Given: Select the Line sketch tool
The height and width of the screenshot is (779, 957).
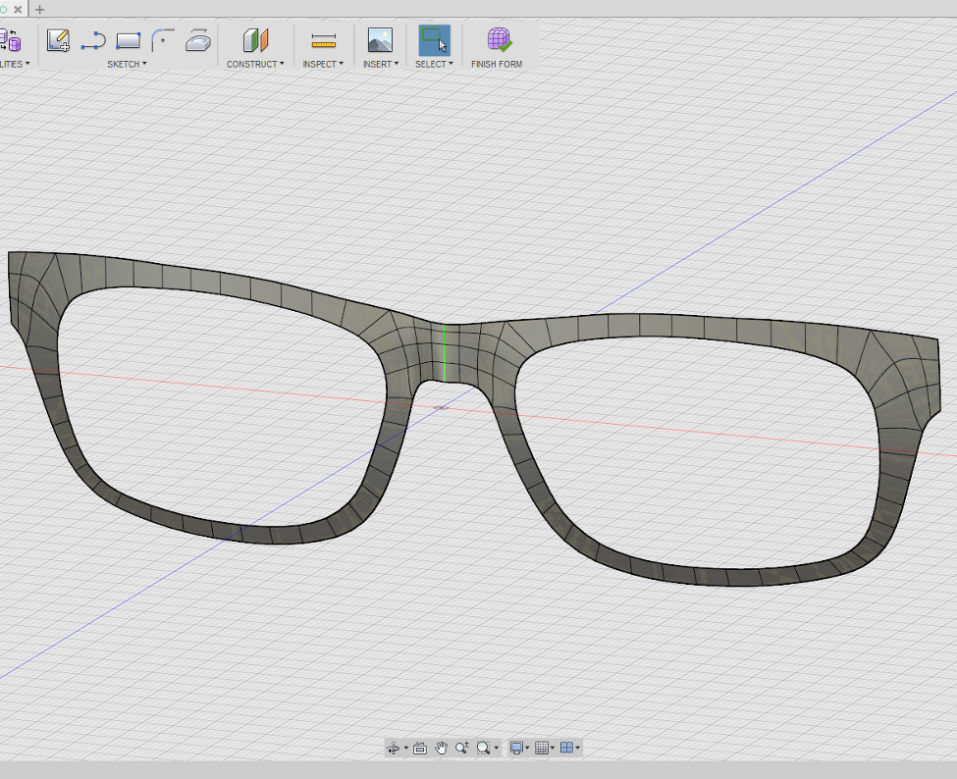Looking at the screenshot, I should pos(93,40).
